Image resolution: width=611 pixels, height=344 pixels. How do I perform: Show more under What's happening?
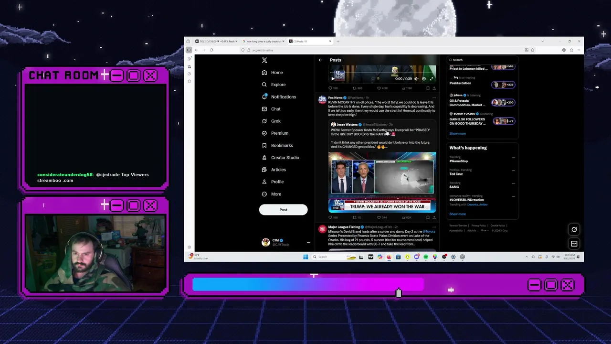click(x=457, y=214)
